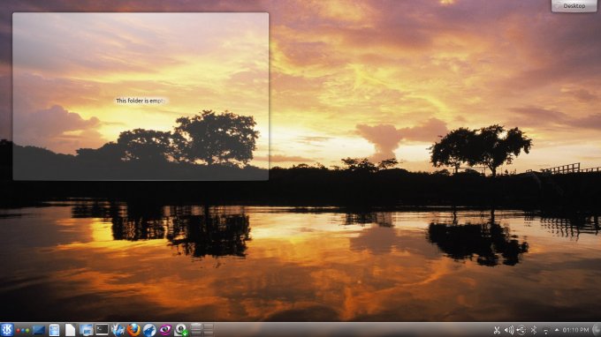Viewport: 601px width, 337px height.
Task: Expand hidden system tray icons arrow
Action: pos(557,330)
